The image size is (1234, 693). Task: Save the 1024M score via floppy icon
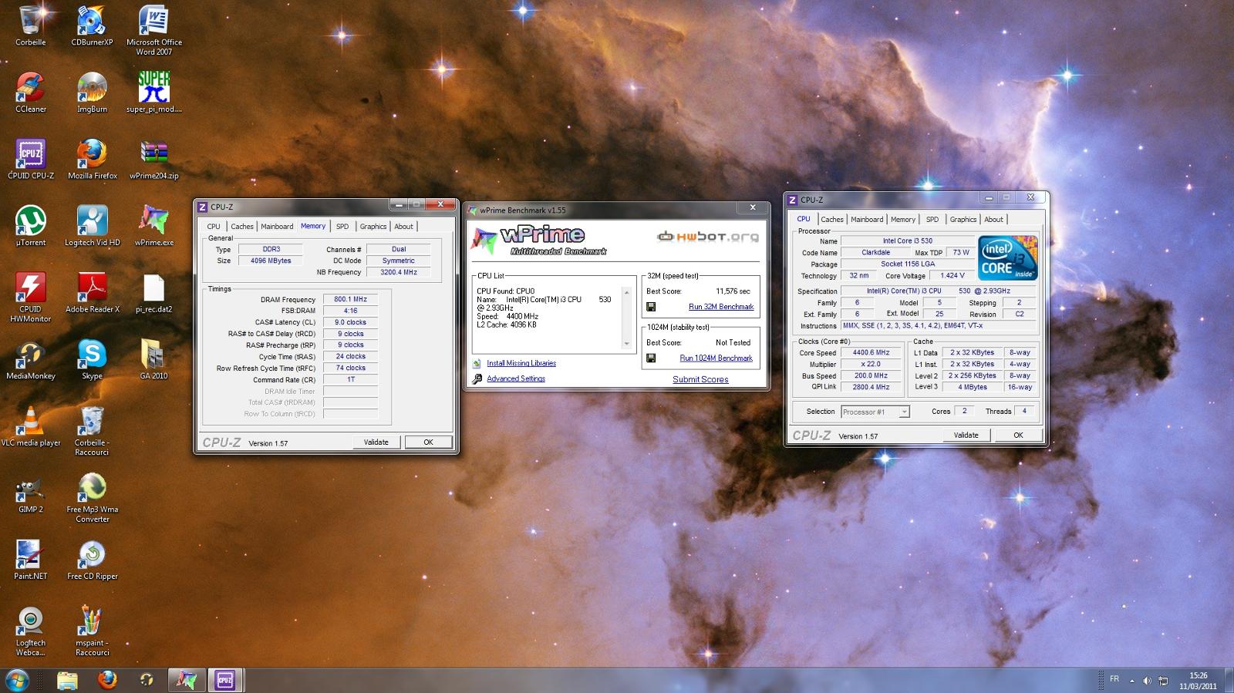[x=651, y=358]
